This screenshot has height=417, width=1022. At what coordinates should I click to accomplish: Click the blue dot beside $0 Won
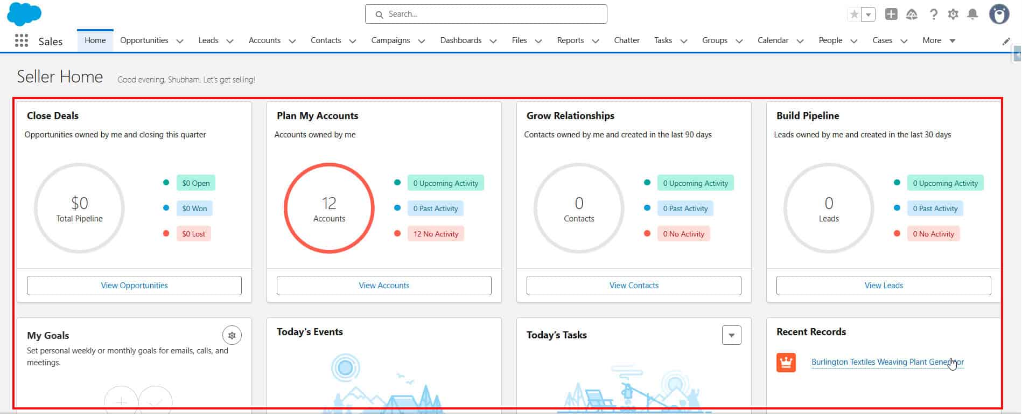coord(166,208)
